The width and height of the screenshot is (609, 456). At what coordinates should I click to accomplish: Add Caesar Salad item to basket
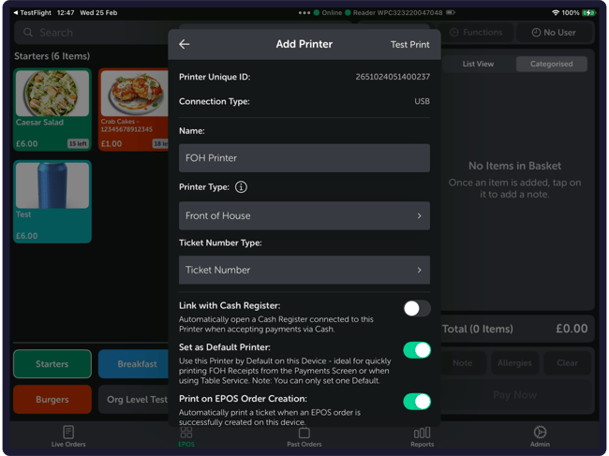pyautogui.click(x=52, y=109)
